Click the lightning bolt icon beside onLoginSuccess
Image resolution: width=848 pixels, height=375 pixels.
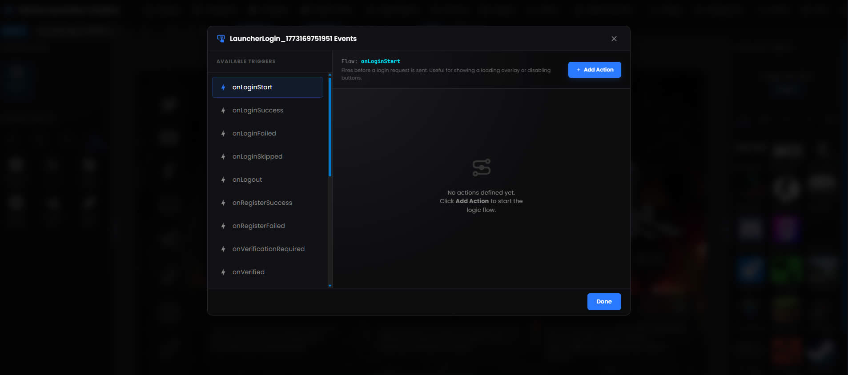(223, 111)
